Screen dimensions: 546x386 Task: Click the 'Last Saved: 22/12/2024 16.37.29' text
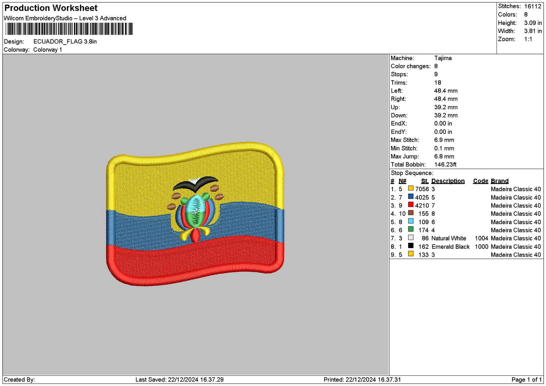point(179,380)
